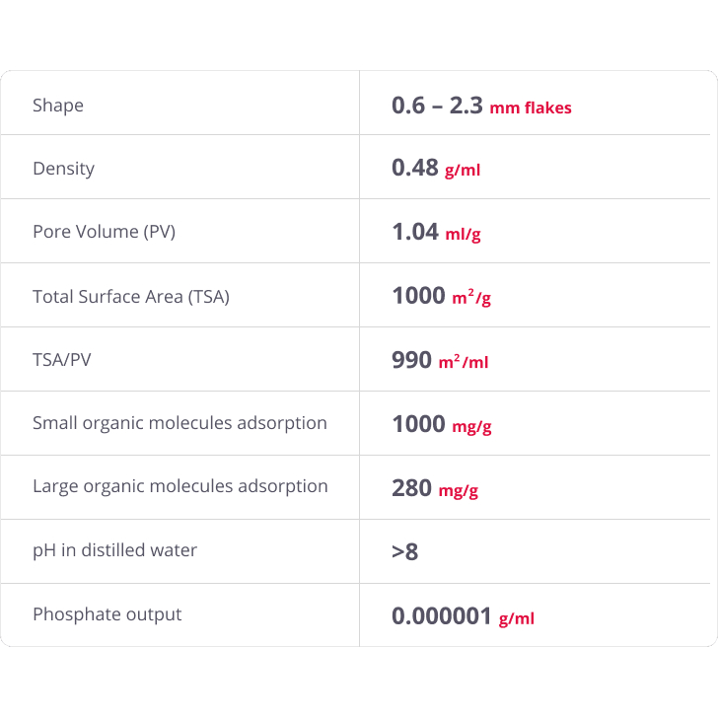Select the 1000 mg/g adsorption value

click(x=442, y=424)
